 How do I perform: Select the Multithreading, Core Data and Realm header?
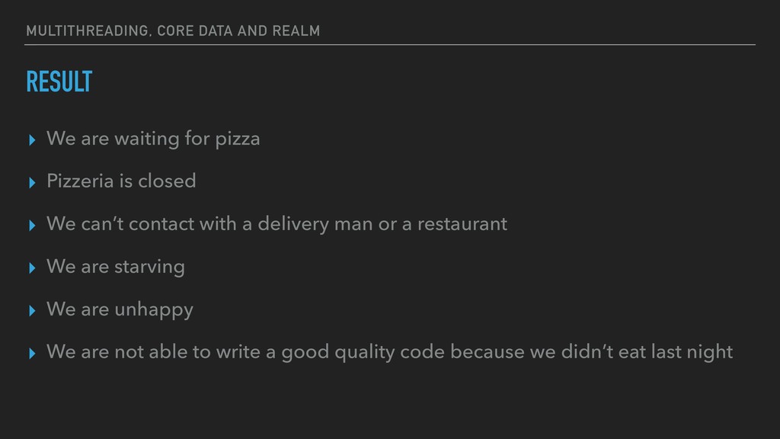tap(173, 30)
